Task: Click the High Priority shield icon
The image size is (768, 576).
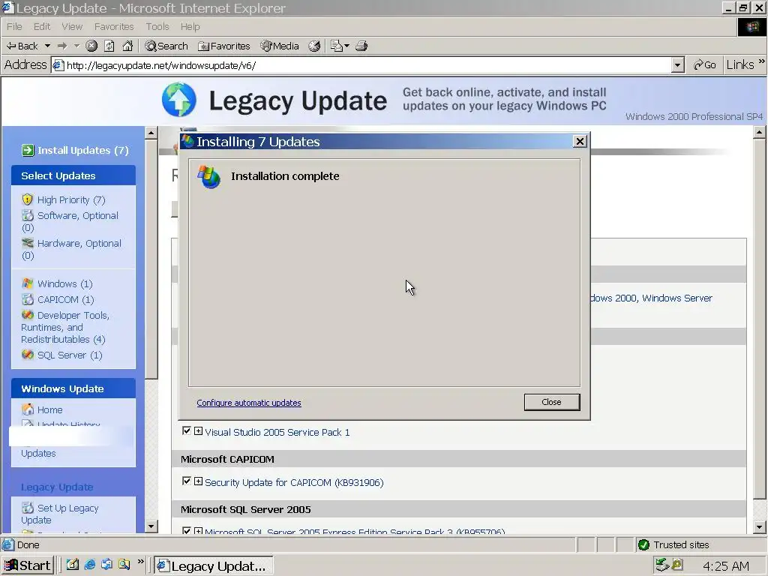Action: (x=28, y=199)
